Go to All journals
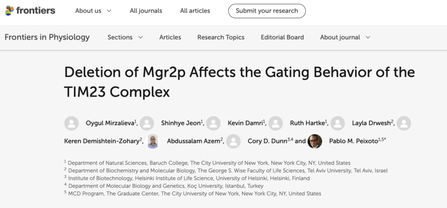Screen dimensions: 447x208 [146, 10]
